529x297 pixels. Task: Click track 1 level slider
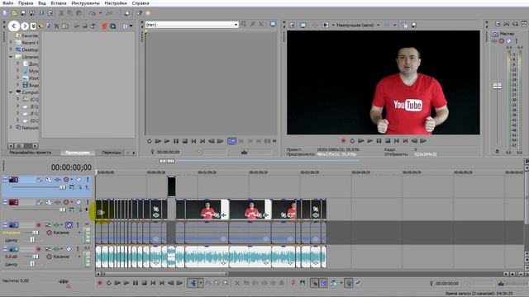[63, 187]
